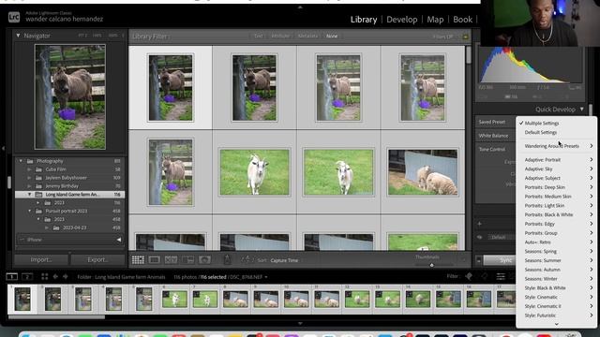Toggle auto sync switch beside Sync
Image resolution: width=600 pixels, height=337 pixels.
[479, 260]
